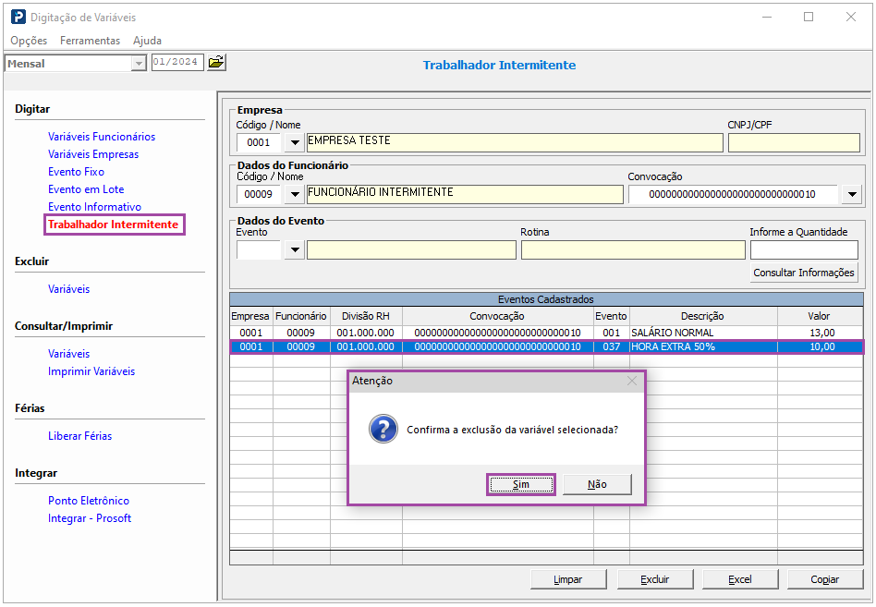Click the Informe a Quantidade field
Image resolution: width=876 pixels, height=607 pixels.
(804, 249)
